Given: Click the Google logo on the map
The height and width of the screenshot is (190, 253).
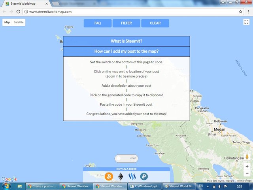Looking at the screenshot, I should pyautogui.click(x=9, y=179).
